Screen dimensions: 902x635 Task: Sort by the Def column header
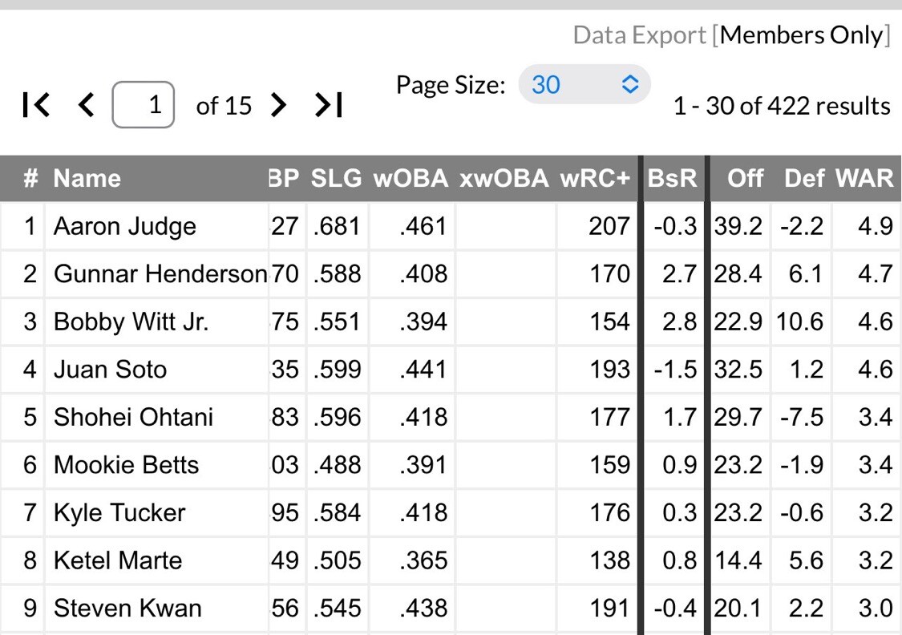805,178
